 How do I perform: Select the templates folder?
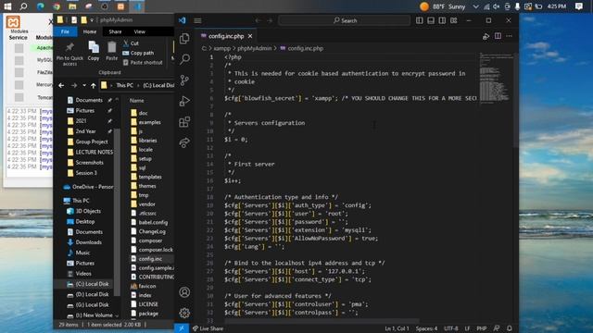click(x=146, y=177)
